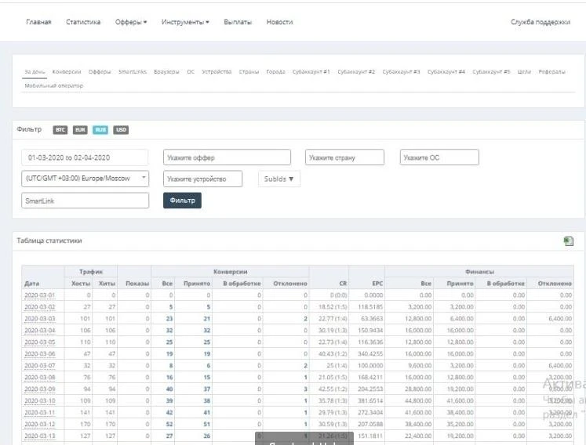Viewport: 586px width, 445px height.
Task: Click all conversions 23 for 2020-03-03
Action: point(169,319)
